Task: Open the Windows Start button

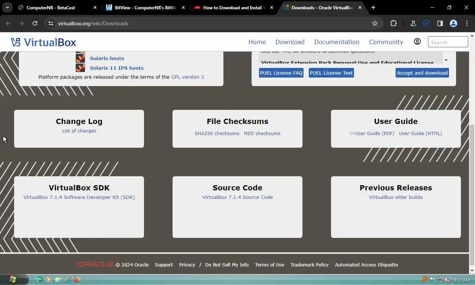Action: (13, 279)
